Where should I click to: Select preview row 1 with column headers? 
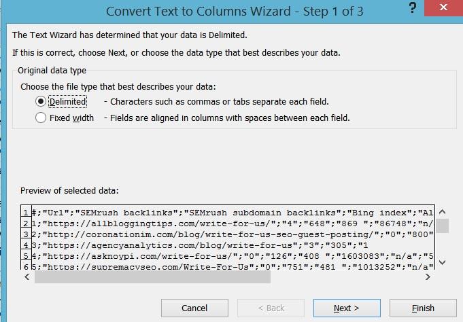[233, 213]
